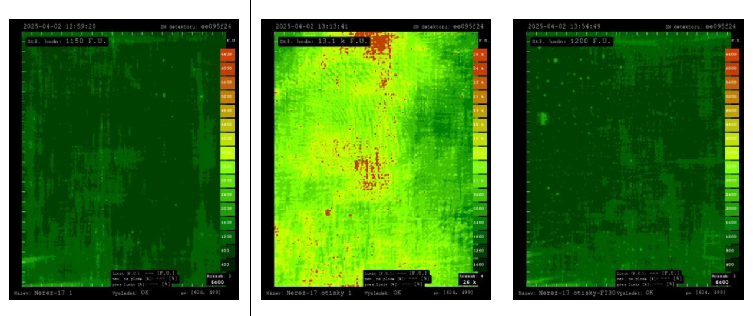This screenshot has height=316, width=753.
Task: Click the 6400 swatch in the left image scale
Action: tap(227, 54)
